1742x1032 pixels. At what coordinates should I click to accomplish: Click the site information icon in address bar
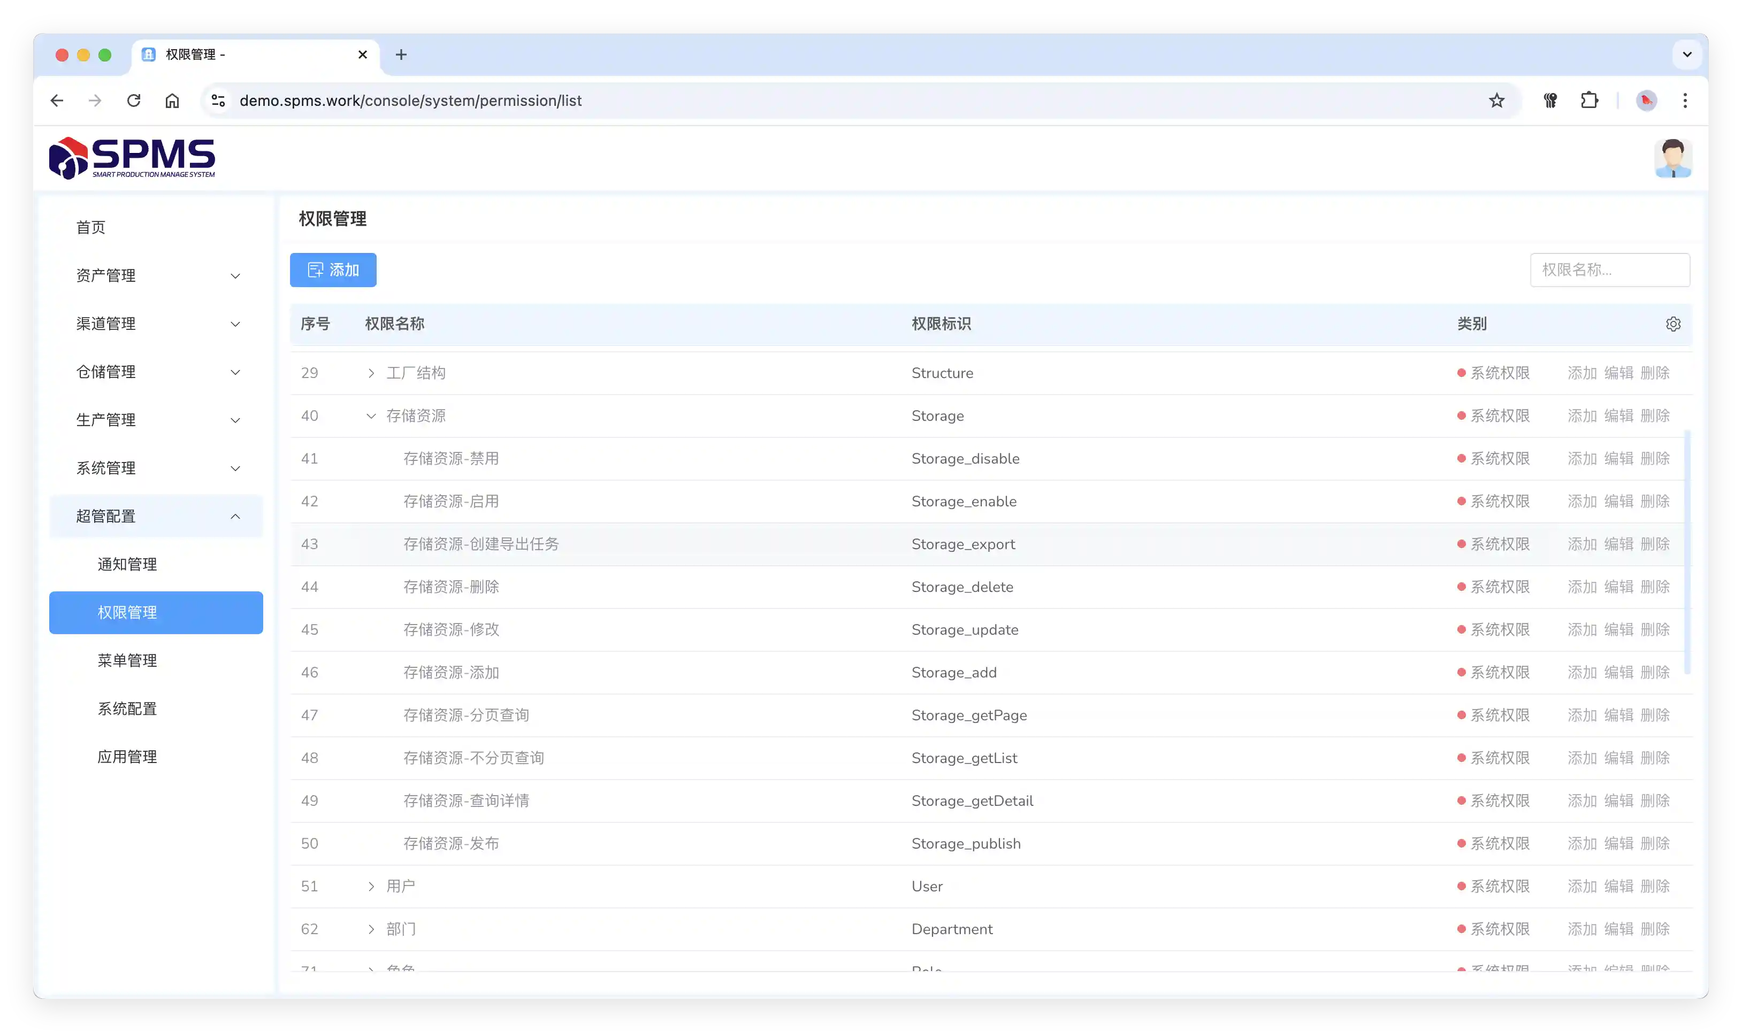[218, 101]
